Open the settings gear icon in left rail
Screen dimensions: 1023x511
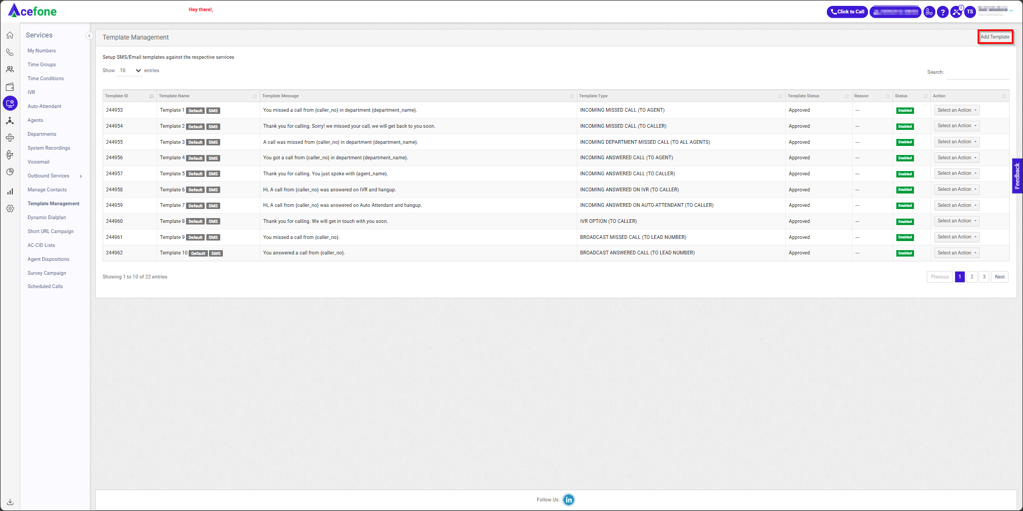(10, 208)
